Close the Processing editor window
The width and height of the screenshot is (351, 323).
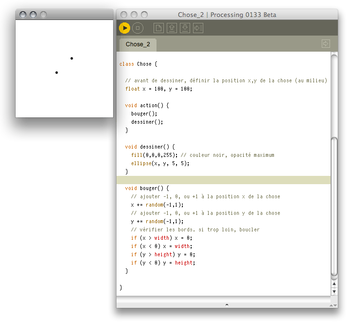tap(124, 15)
